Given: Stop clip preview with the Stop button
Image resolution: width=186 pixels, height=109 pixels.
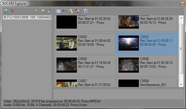Looking at the screenshot, I should click(x=43, y=11).
